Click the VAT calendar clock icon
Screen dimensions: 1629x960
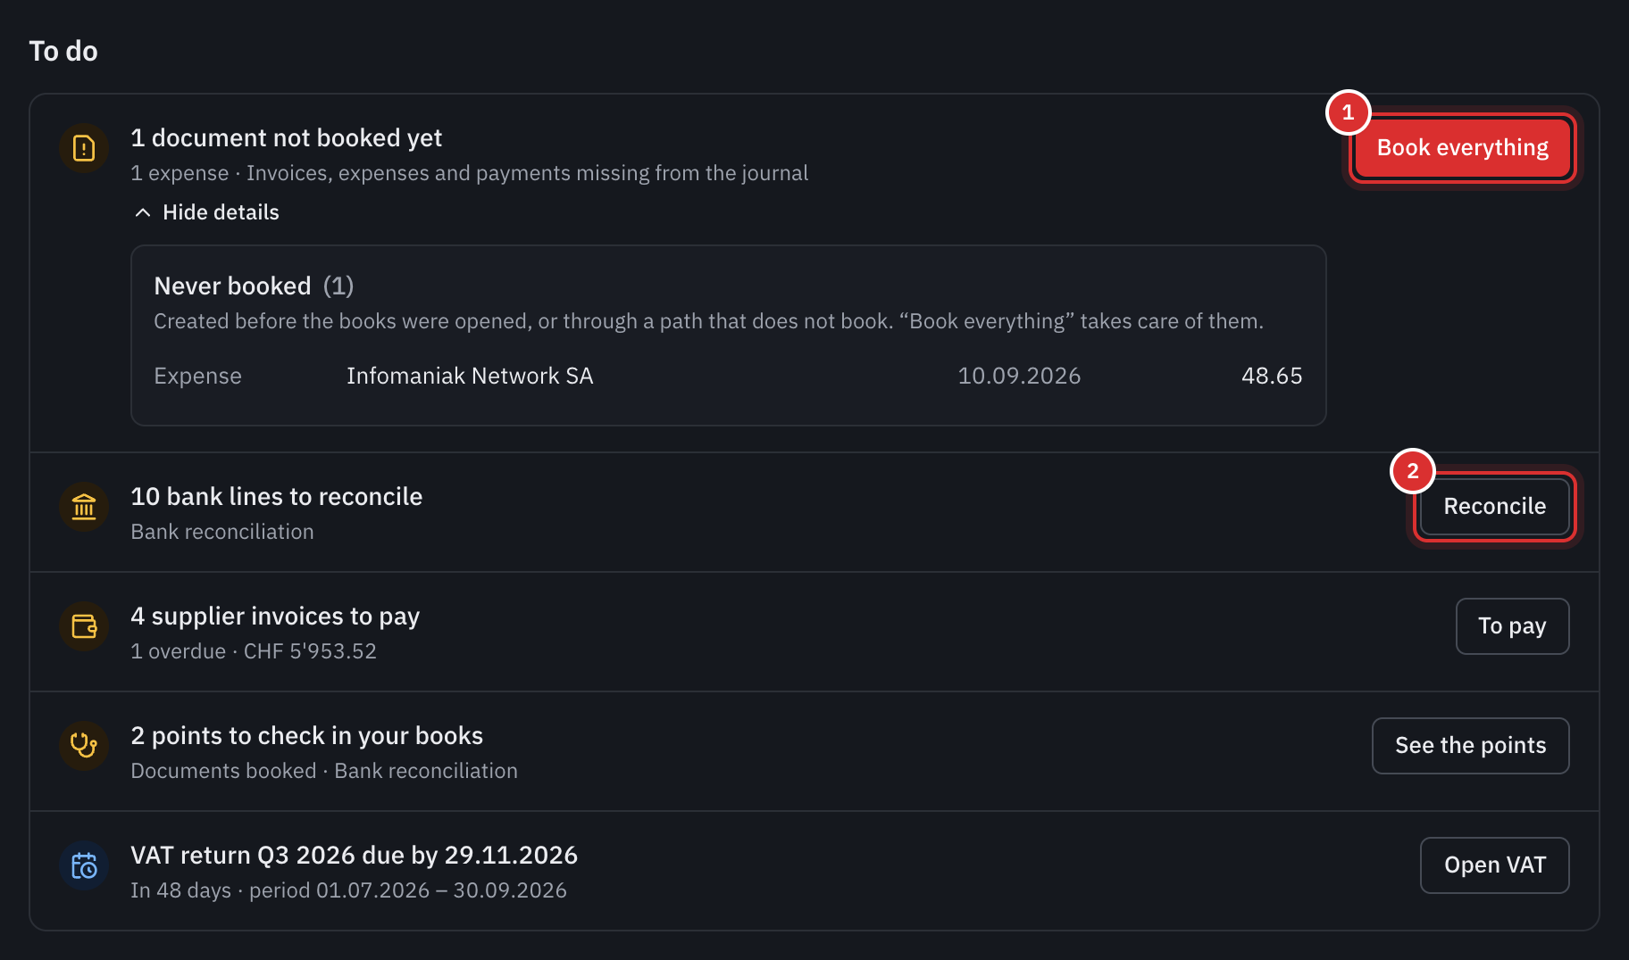84,865
